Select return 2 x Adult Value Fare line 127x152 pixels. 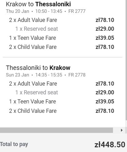coord(62,84)
